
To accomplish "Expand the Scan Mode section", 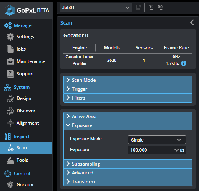I will [x=128, y=80].
